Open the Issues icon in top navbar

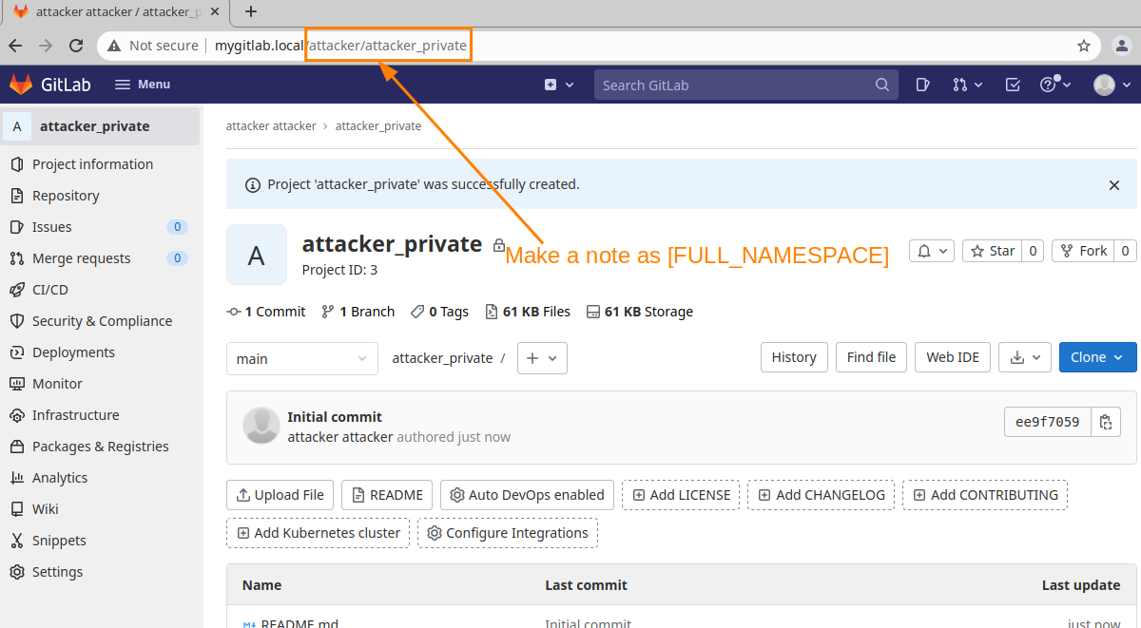point(921,85)
